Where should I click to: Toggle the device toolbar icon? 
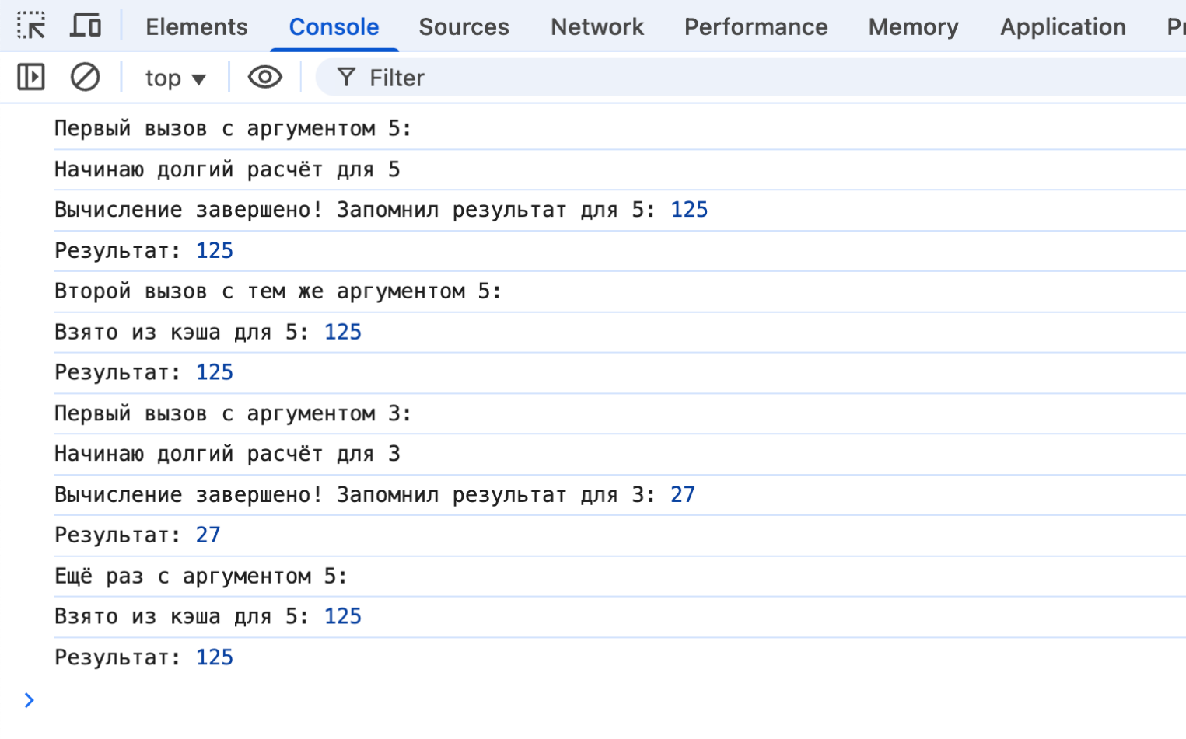(86, 26)
